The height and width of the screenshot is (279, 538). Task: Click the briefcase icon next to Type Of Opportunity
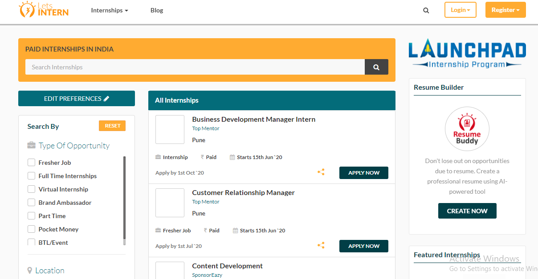click(x=31, y=145)
